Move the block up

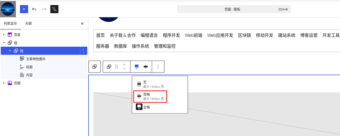click(124, 65)
